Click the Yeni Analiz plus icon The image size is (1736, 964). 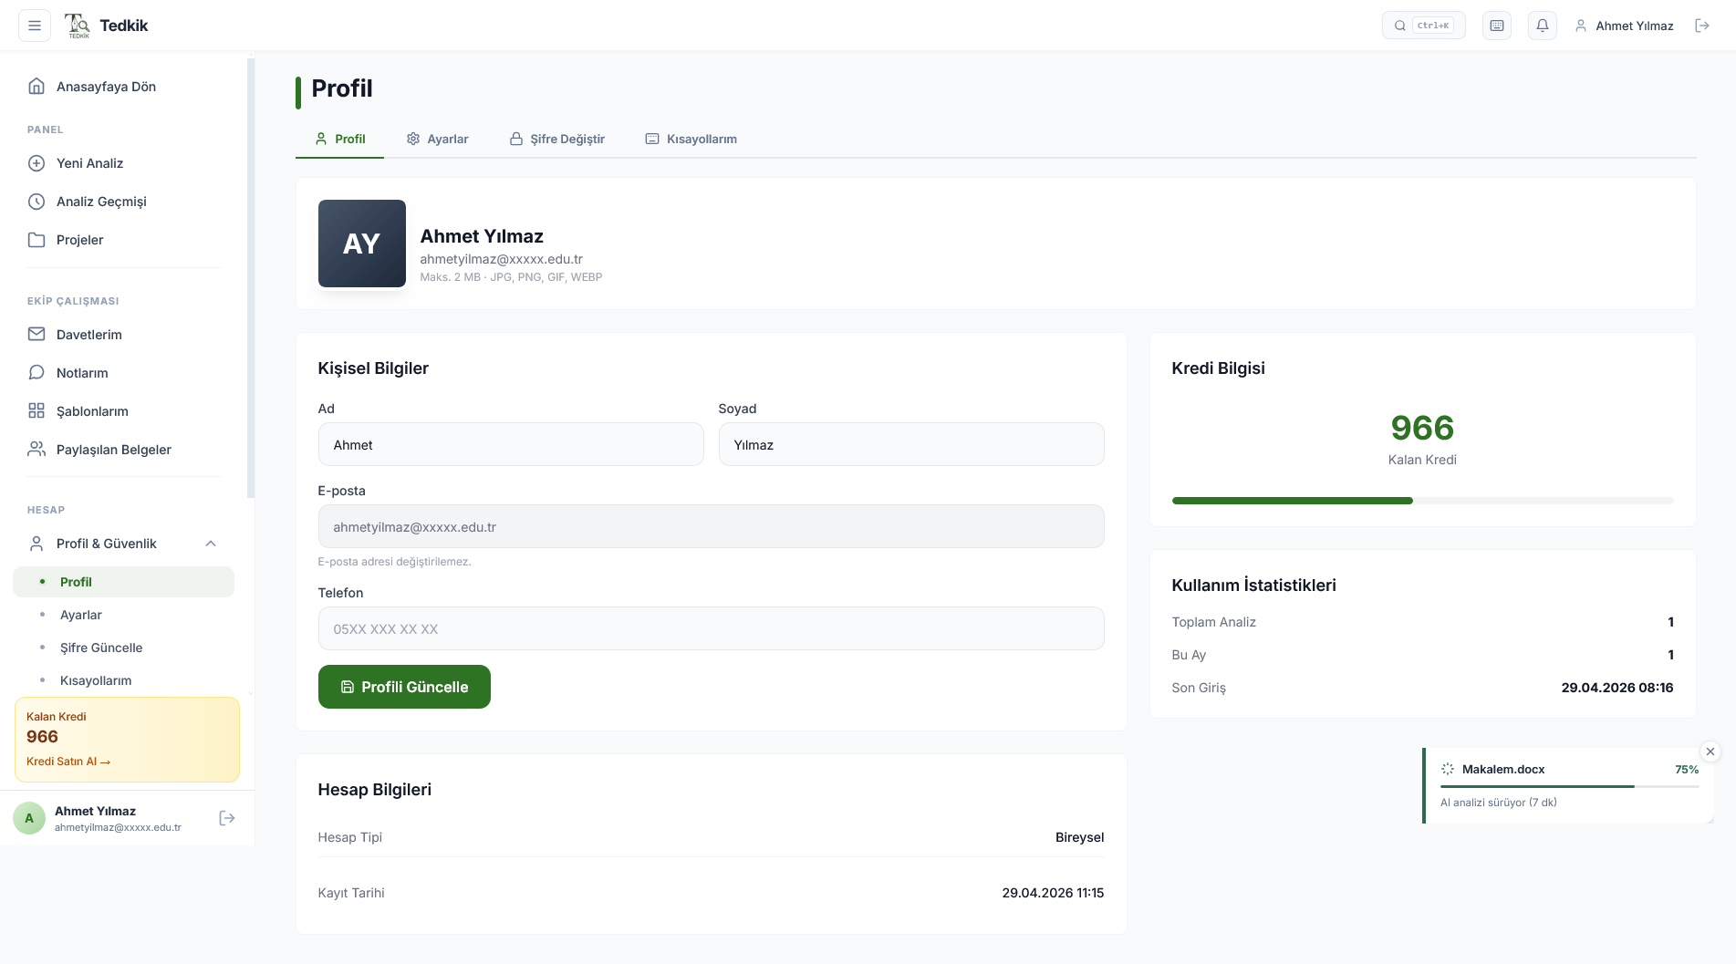[x=36, y=163]
